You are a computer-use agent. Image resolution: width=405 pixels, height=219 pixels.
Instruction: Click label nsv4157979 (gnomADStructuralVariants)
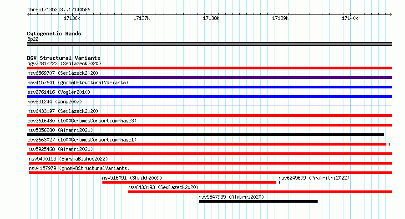(x=79, y=168)
